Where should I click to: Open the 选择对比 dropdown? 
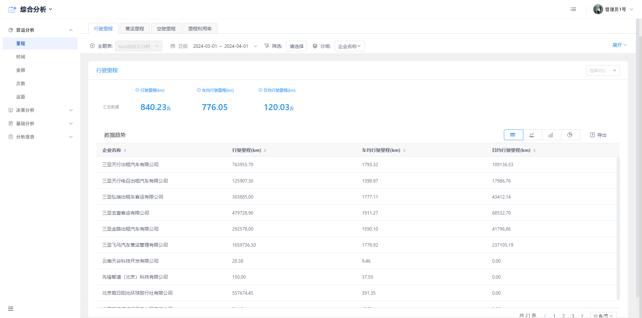click(603, 70)
